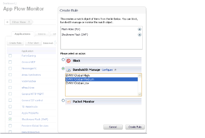Open the Configure link for bandwidth
Image resolution: width=205 pixels, height=138 pixels.
pos(107,70)
